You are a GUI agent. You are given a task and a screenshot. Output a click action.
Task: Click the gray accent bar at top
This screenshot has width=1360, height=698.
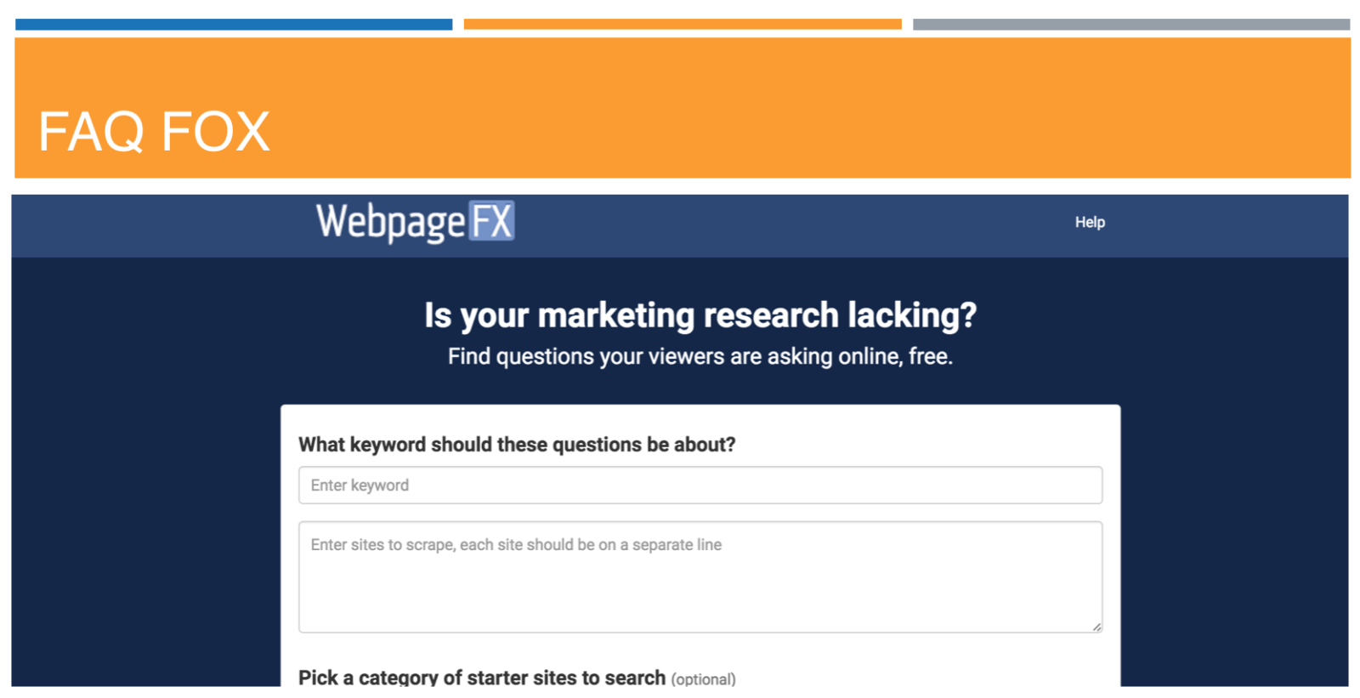pos(1131,25)
